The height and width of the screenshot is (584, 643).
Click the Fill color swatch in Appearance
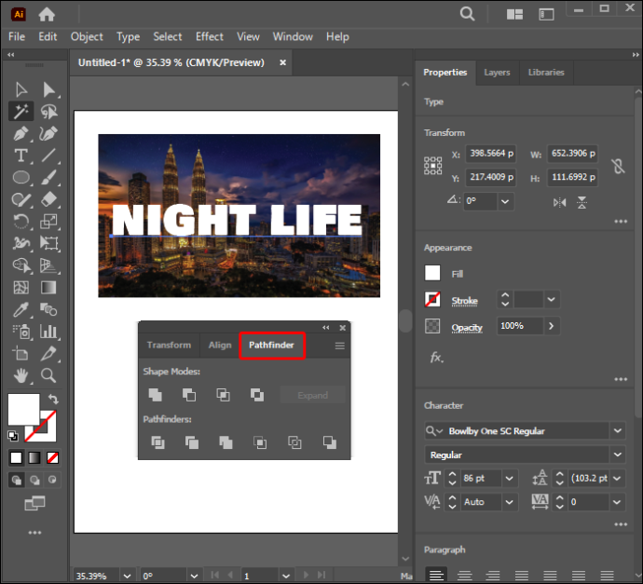[x=432, y=273]
